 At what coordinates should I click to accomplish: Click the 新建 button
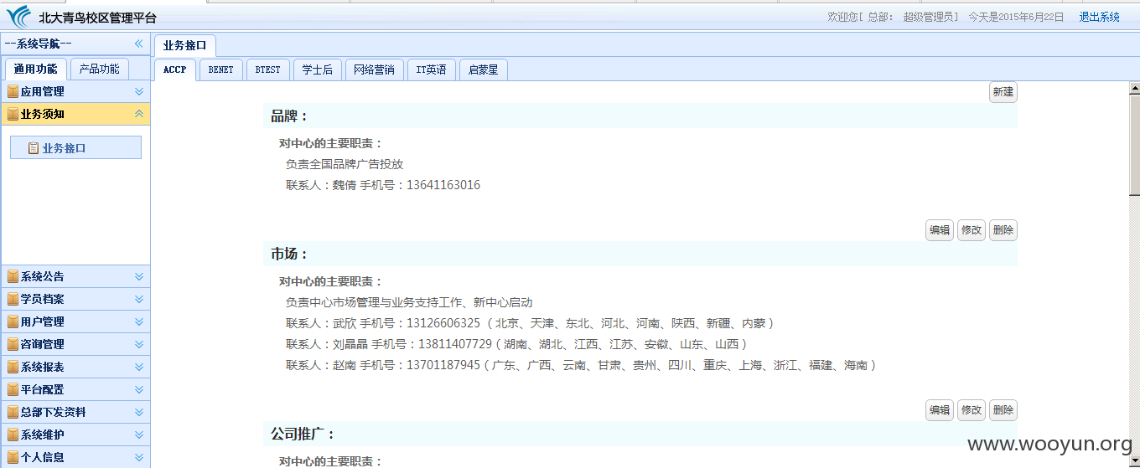point(1003,92)
